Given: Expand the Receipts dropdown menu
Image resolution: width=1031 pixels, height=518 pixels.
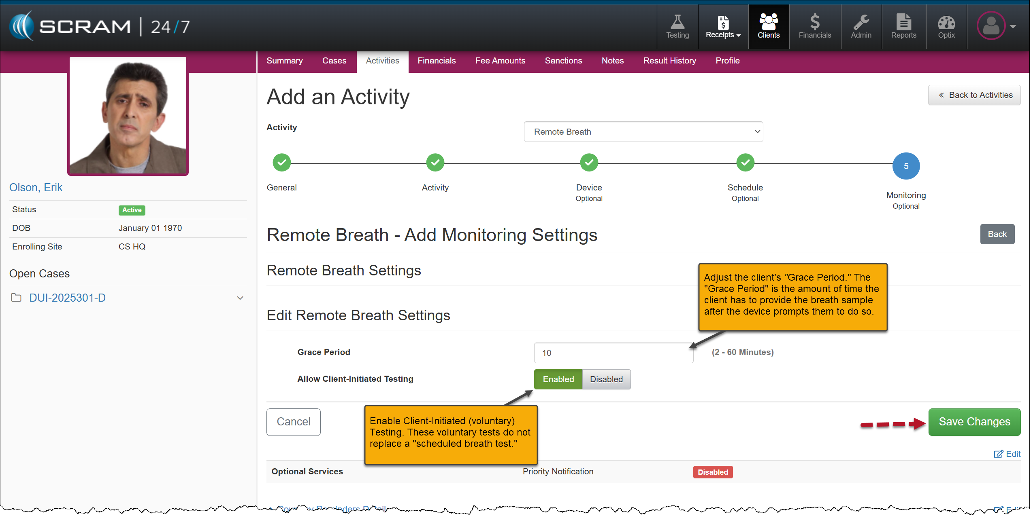Looking at the screenshot, I should tap(723, 35).
